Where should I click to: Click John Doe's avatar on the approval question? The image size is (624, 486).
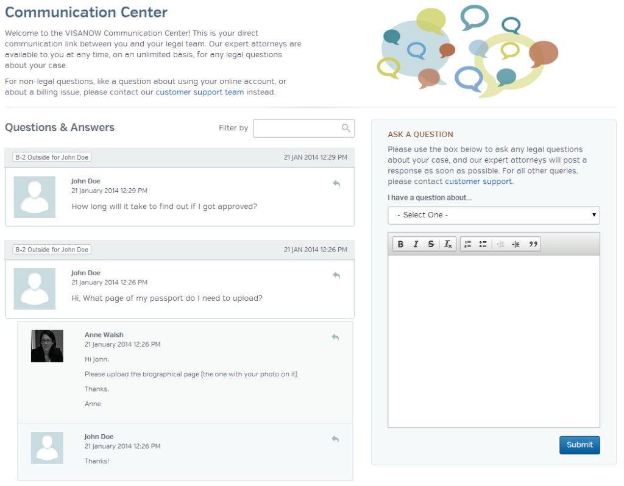click(35, 197)
